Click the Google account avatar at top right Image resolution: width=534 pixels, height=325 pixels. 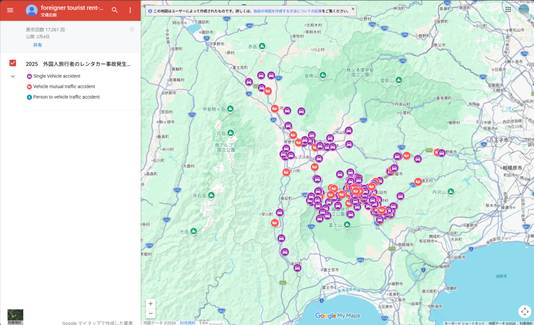(x=524, y=9)
